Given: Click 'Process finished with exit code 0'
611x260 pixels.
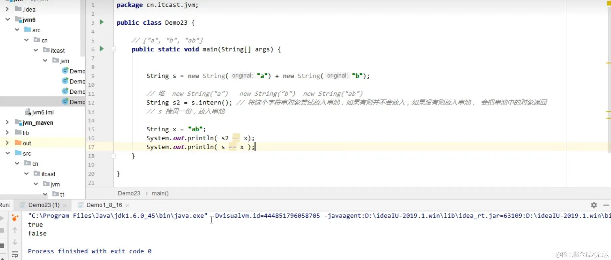Looking at the screenshot, I should tap(90, 251).
